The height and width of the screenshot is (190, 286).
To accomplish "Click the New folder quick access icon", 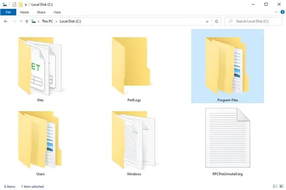I will 21,4.
